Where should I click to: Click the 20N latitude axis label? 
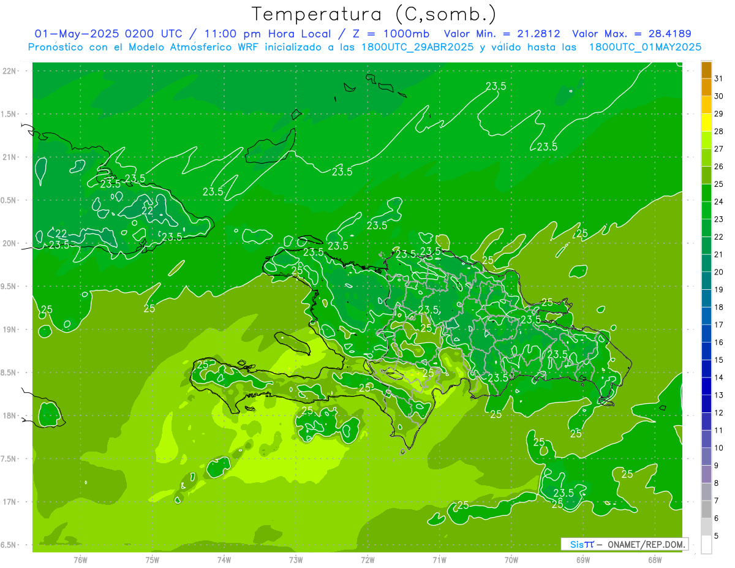(x=9, y=243)
